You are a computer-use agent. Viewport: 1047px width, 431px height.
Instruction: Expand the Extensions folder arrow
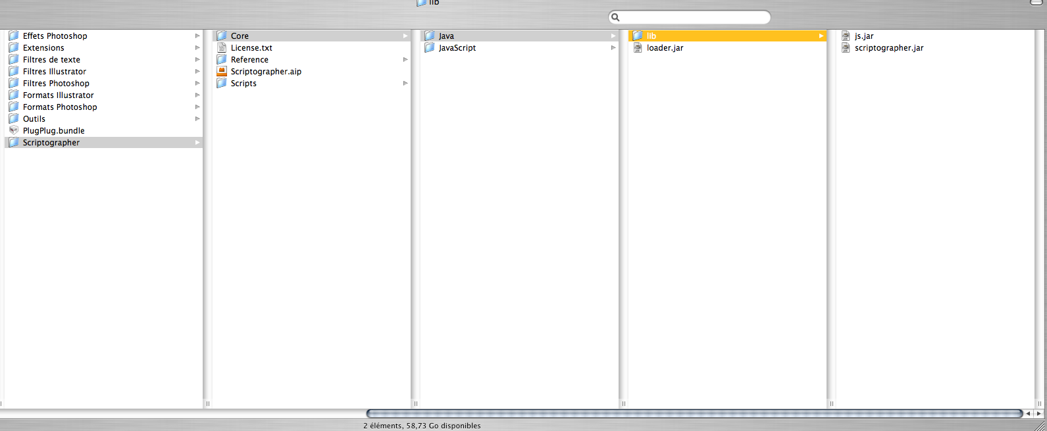(x=197, y=47)
